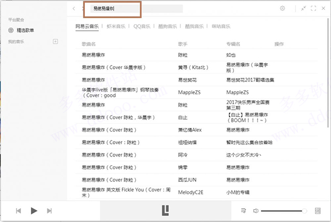Select 易燃易爆炸（Cover 陈粒，华晨宇）
The width and height of the screenshot is (331, 222).
point(119,117)
